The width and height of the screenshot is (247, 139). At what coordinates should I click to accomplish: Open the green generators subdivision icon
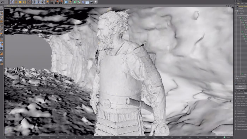click(x=75, y=2)
